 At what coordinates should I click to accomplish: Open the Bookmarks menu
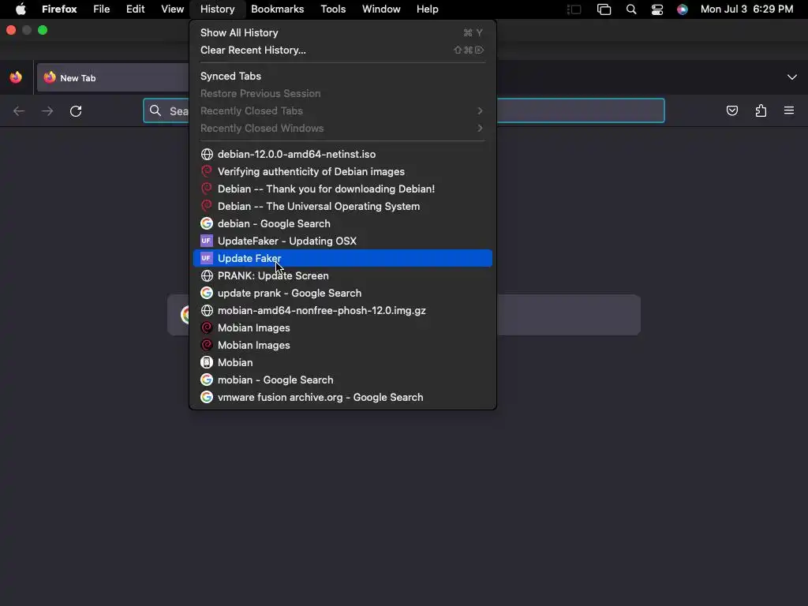tap(277, 9)
